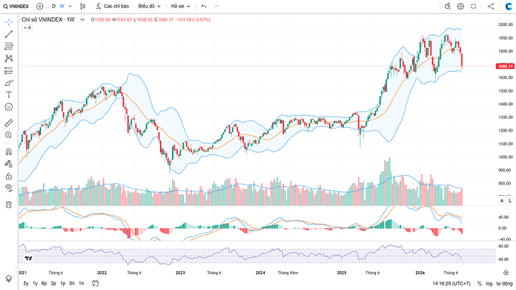Select the ruler measure tool
The height and width of the screenshot is (290, 516).
[x=9, y=123]
